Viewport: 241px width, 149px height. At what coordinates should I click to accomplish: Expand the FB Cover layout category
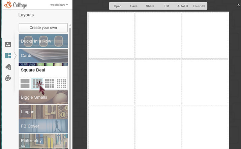[43, 126]
